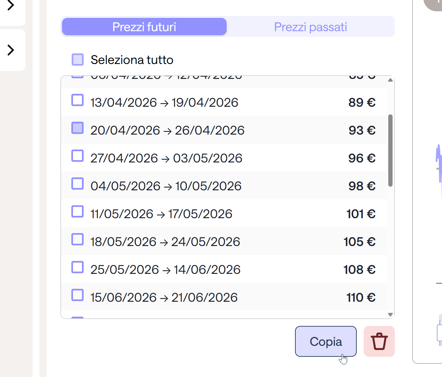This screenshot has height=377, width=442.
Task: Select checkbox for 27/04/2026 → 03/05/2026
Action: coord(78,156)
